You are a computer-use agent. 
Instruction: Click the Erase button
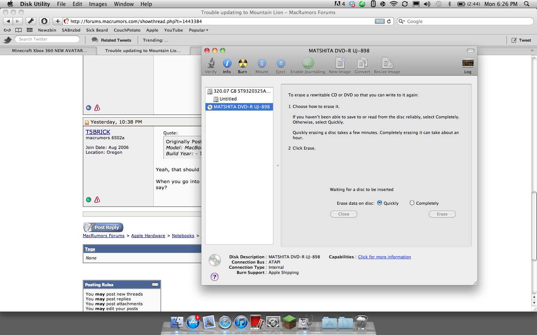(x=442, y=214)
